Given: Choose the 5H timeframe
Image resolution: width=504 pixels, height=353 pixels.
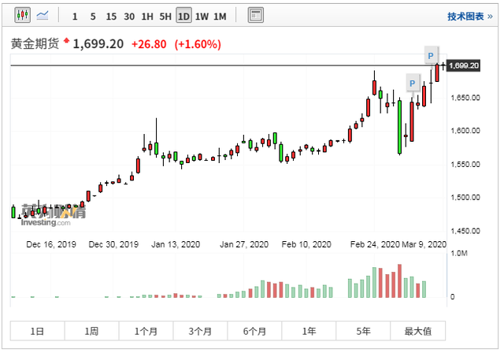Looking at the screenshot, I should pyautogui.click(x=165, y=17).
